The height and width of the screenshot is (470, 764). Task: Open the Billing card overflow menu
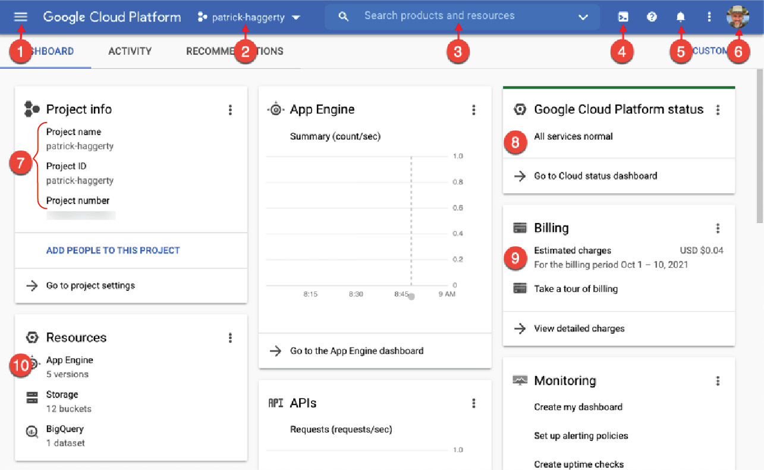click(x=718, y=228)
